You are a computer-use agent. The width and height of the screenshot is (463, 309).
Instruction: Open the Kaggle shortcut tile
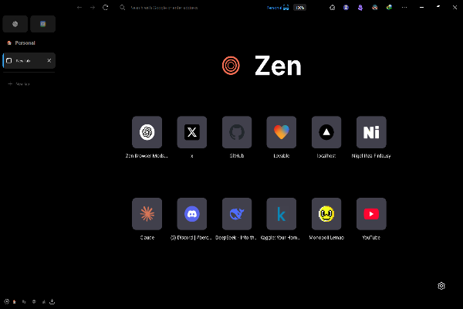coord(282,214)
